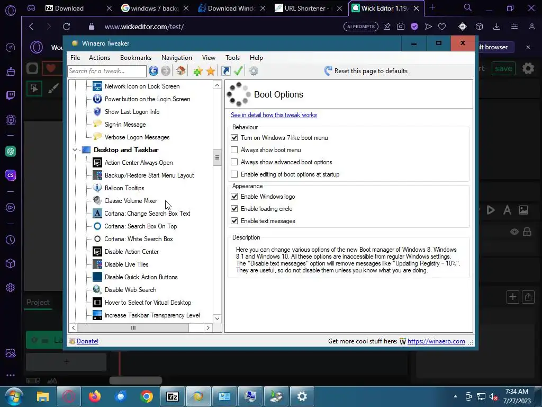
Task: Click AI PROMPTS button in address bar
Action: 361,26
